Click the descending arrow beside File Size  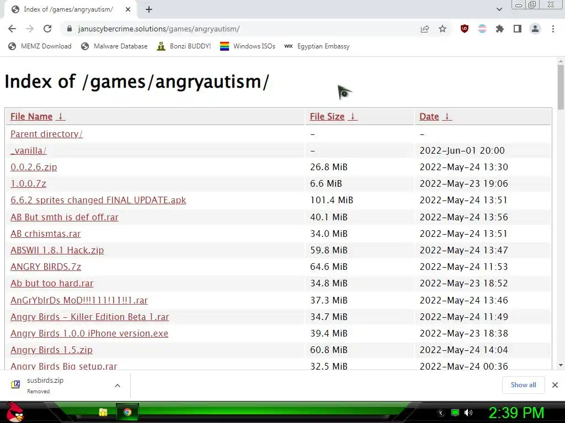(x=353, y=117)
